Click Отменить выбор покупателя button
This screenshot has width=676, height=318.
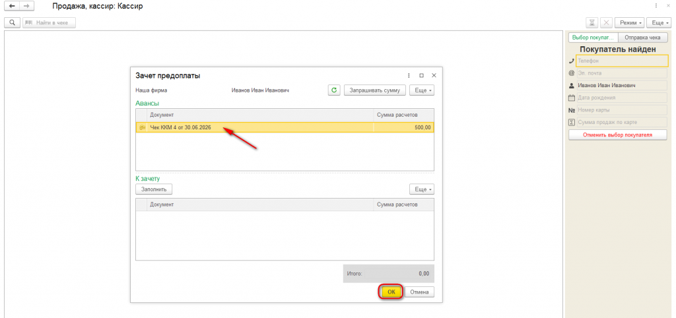pyautogui.click(x=617, y=135)
